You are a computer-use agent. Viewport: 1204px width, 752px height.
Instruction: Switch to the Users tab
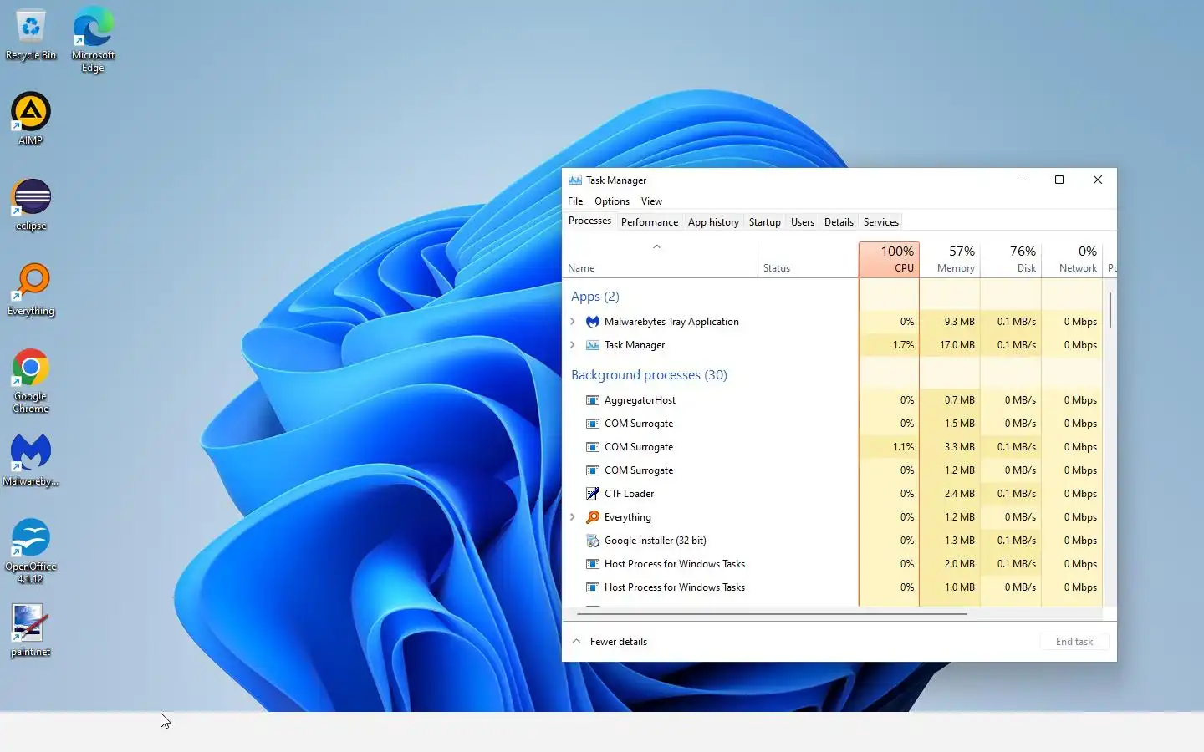(803, 222)
